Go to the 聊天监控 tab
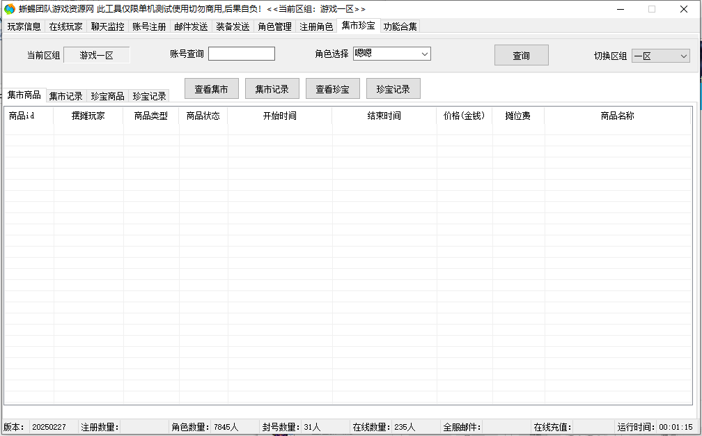The image size is (702, 436). point(107,27)
